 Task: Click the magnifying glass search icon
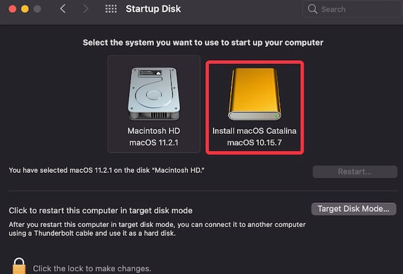312,10
